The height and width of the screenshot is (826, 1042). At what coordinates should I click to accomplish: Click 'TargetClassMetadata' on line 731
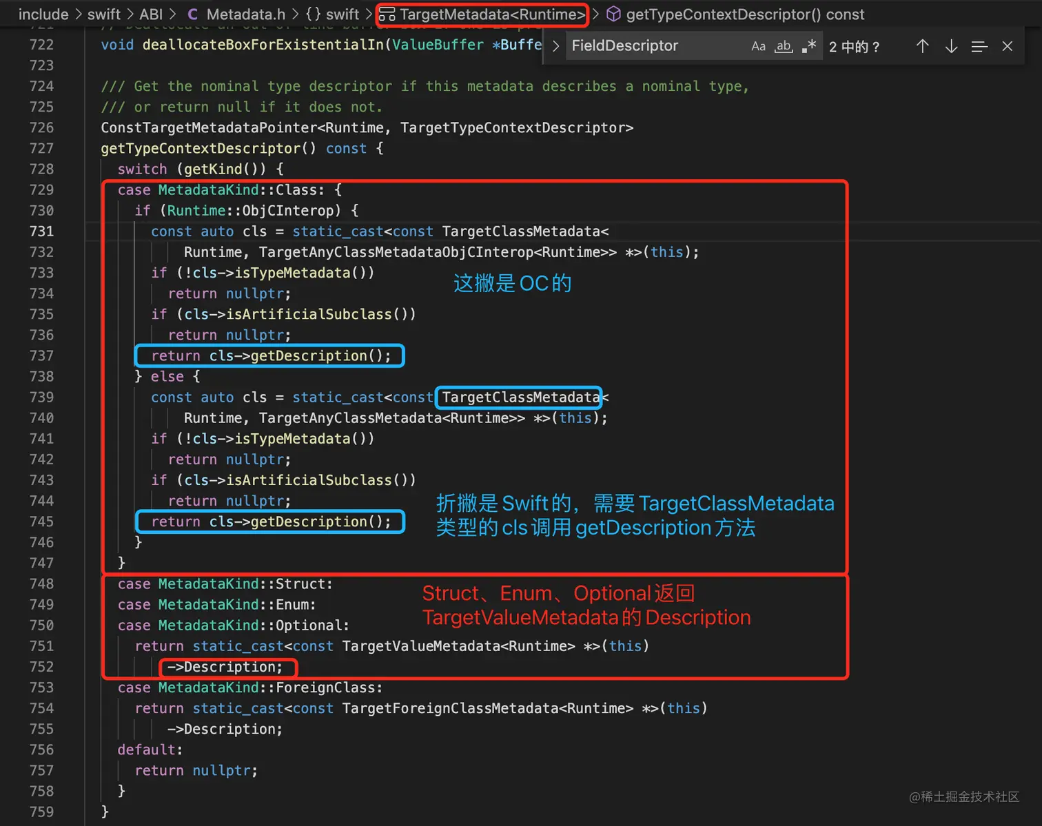click(521, 231)
